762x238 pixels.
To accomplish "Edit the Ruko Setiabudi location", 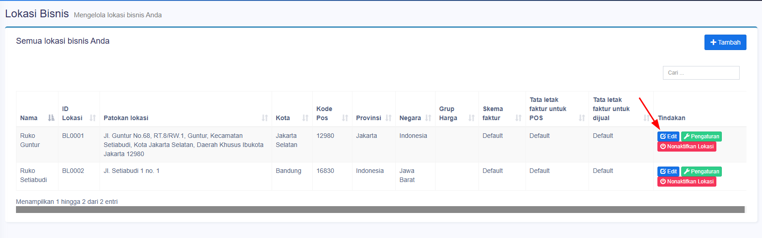I will pyautogui.click(x=668, y=172).
